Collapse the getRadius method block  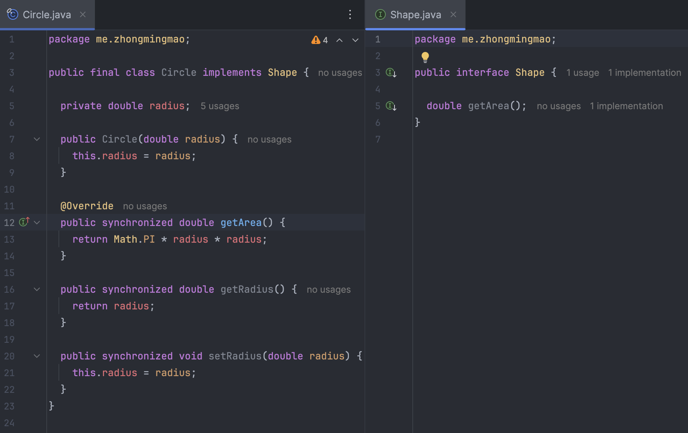click(37, 289)
